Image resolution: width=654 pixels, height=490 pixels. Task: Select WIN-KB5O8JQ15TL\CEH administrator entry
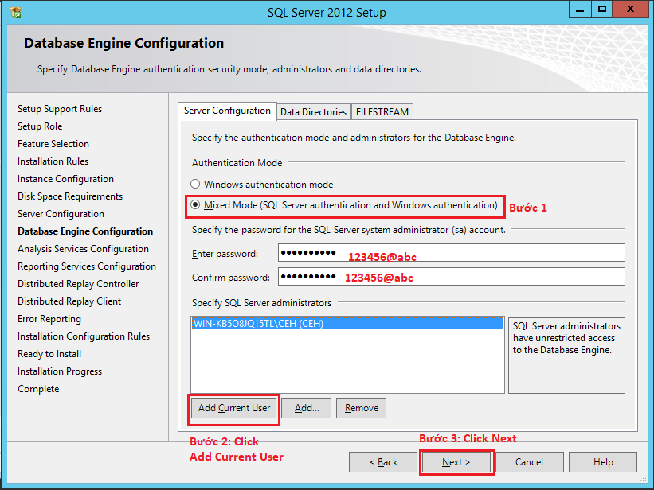347,324
